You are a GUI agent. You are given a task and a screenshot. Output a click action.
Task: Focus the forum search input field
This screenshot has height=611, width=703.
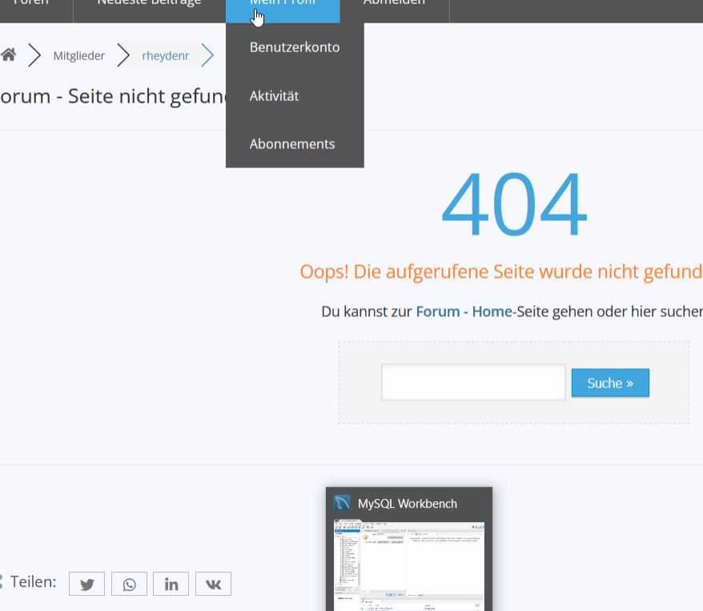pos(473,383)
